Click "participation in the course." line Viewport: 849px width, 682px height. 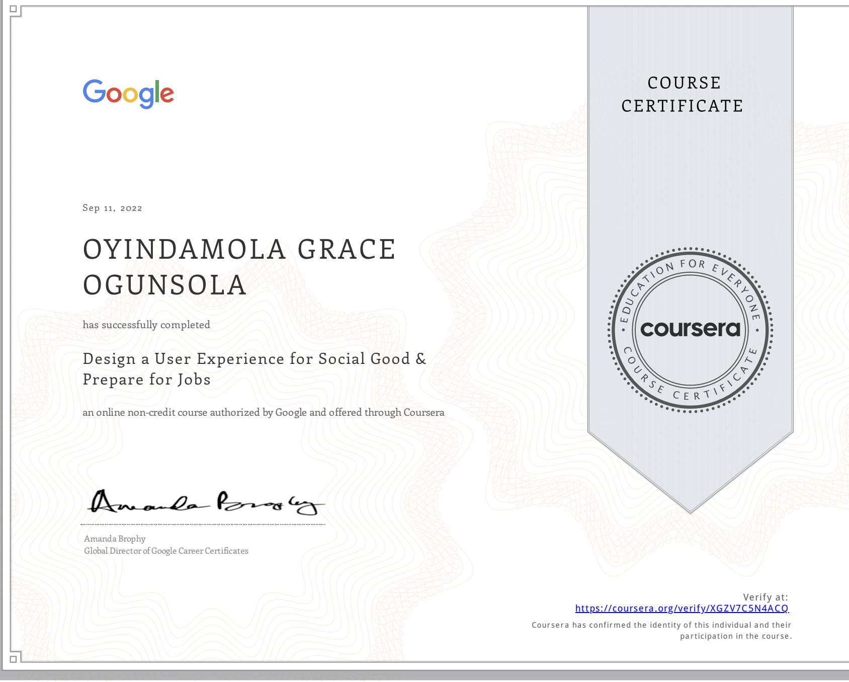pos(736,636)
